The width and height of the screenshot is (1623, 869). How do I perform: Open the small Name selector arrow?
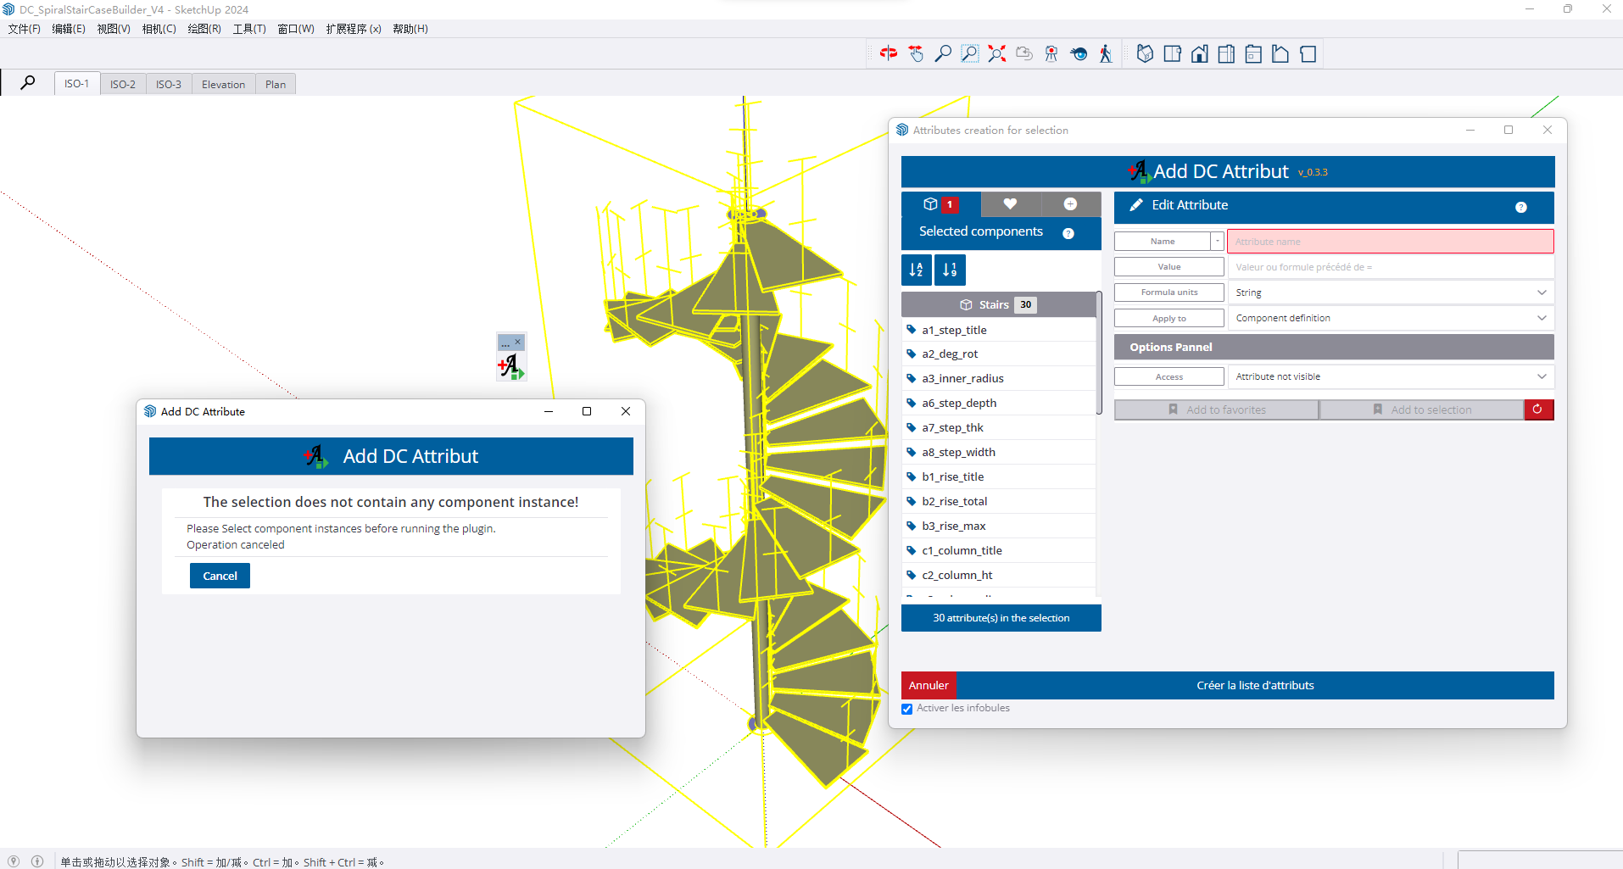pyautogui.click(x=1217, y=242)
